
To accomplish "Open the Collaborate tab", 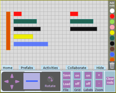I will (x=77, y=68).
